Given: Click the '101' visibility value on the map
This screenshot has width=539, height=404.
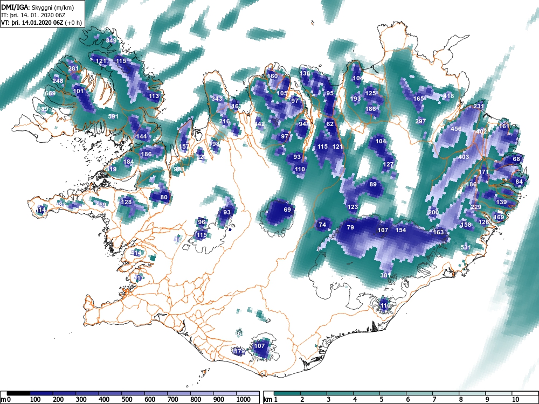Looking at the screenshot, I should tap(78, 91).
